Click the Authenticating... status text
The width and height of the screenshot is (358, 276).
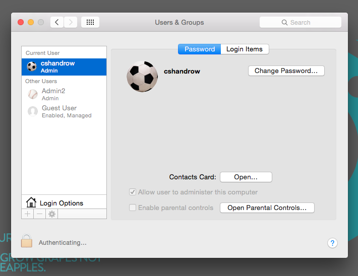pyautogui.click(x=63, y=242)
